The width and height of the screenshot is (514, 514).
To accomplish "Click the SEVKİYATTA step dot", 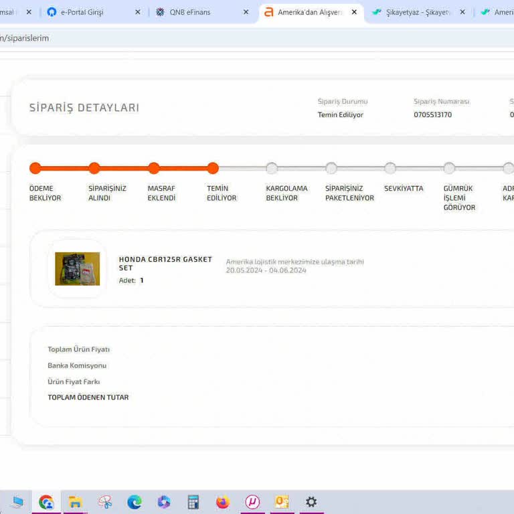I will (390, 168).
